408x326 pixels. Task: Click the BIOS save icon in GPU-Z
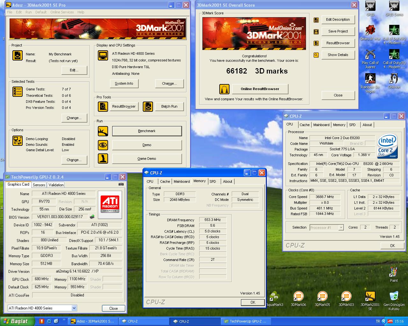click(x=92, y=217)
